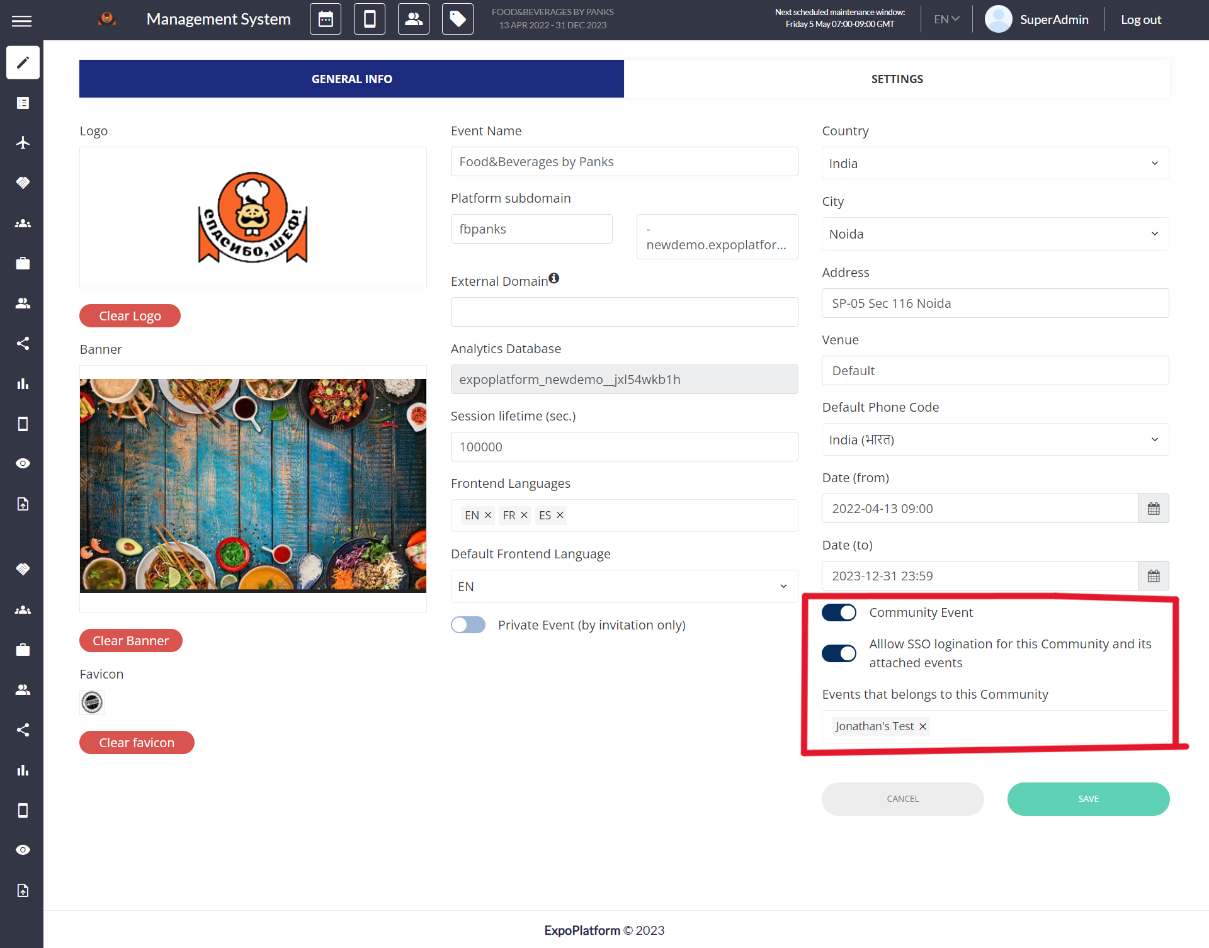Screen dimensions: 1209x948
Task: Click the SAVE button
Action: (x=1088, y=799)
